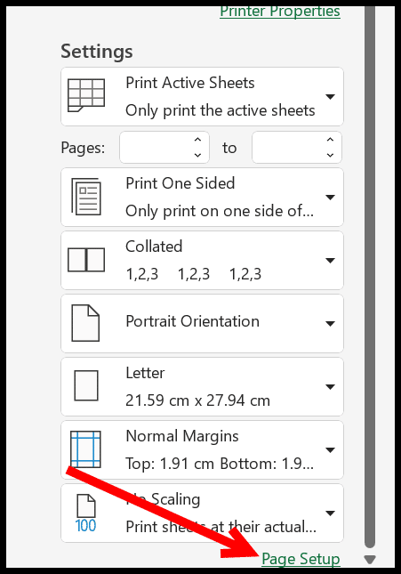Image resolution: width=401 pixels, height=574 pixels.
Task: Click the 'Only print on one side of...' text
Action: click(220, 211)
